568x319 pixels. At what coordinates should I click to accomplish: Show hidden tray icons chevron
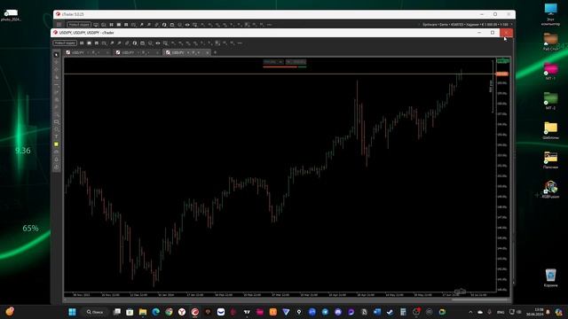pos(470,312)
